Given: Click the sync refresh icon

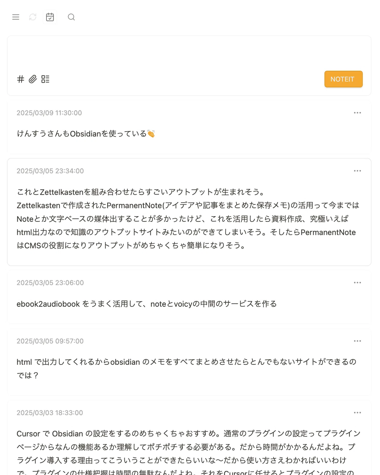Looking at the screenshot, I should 33,17.
